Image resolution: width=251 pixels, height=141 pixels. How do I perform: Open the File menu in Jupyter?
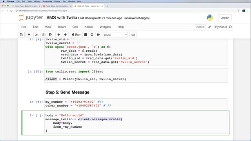24,27
